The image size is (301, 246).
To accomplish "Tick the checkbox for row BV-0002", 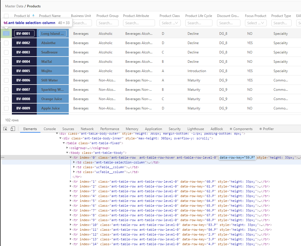I will [6, 43].
